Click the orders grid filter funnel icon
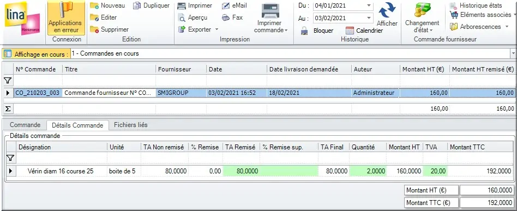The height and width of the screenshot is (211, 517). point(8,80)
